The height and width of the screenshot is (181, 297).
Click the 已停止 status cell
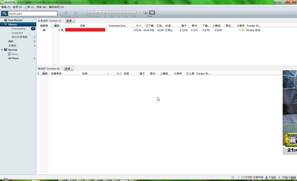pyautogui.click(x=169, y=30)
